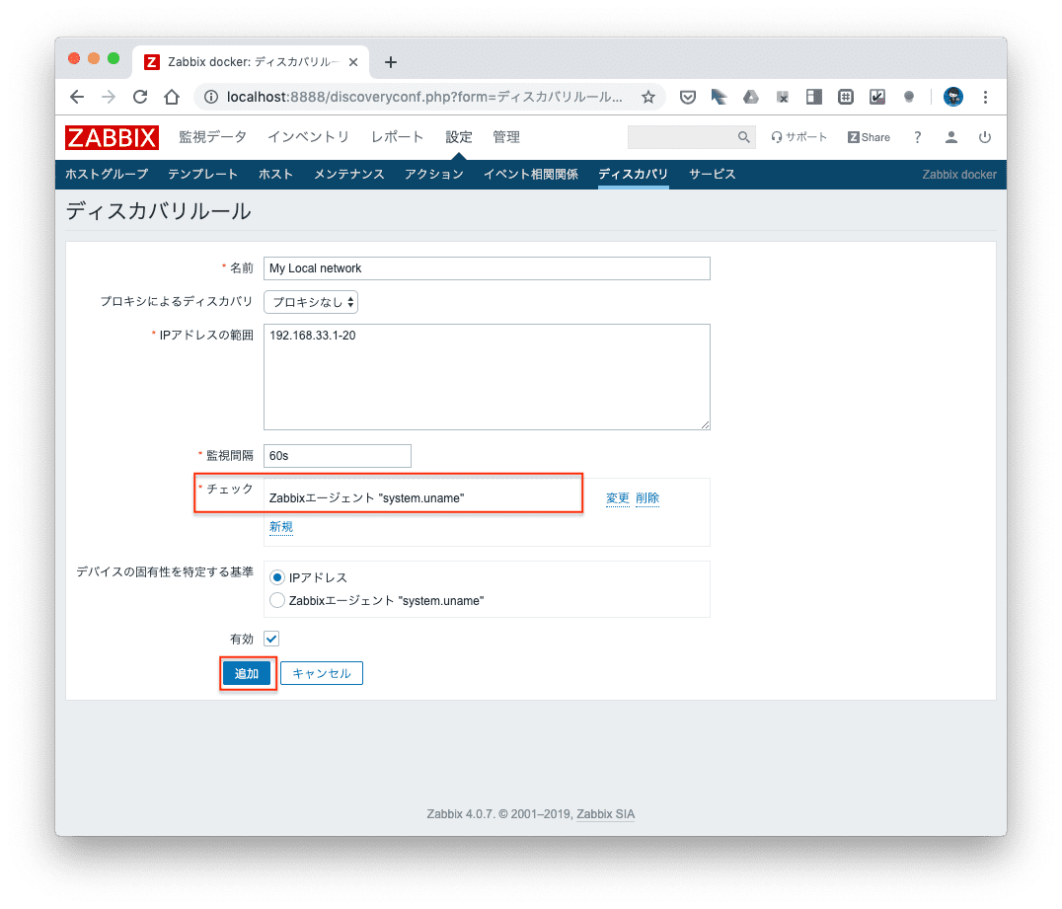This screenshot has height=909, width=1062.
Task: Open the Share link
Action: (x=869, y=137)
